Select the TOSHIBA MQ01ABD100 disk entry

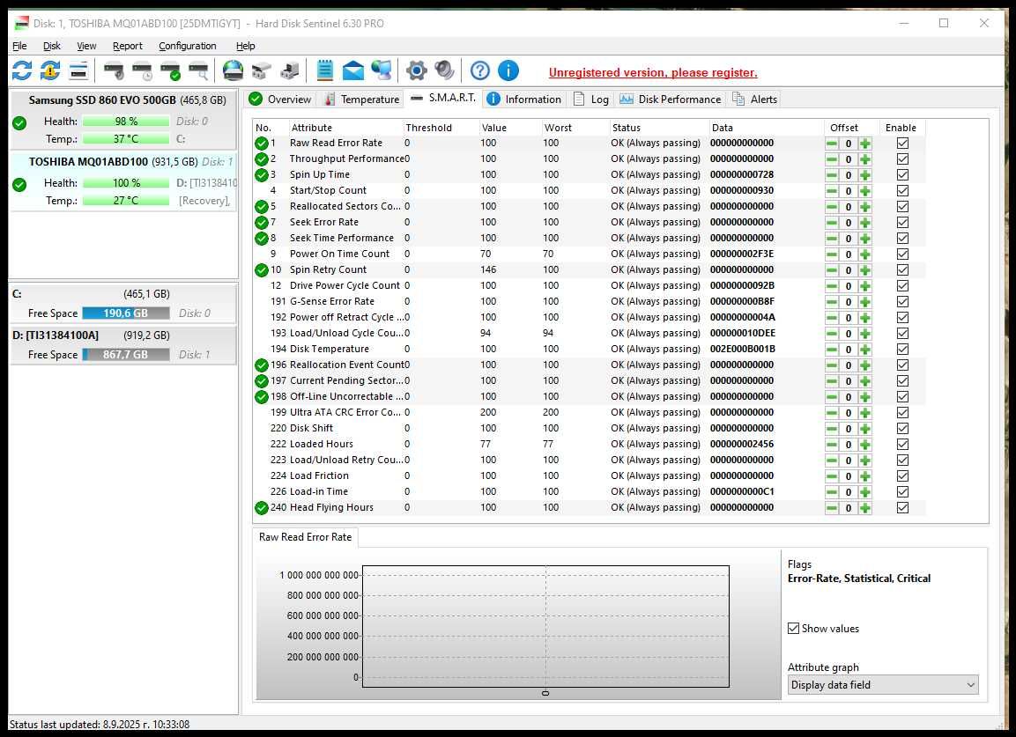123,181
